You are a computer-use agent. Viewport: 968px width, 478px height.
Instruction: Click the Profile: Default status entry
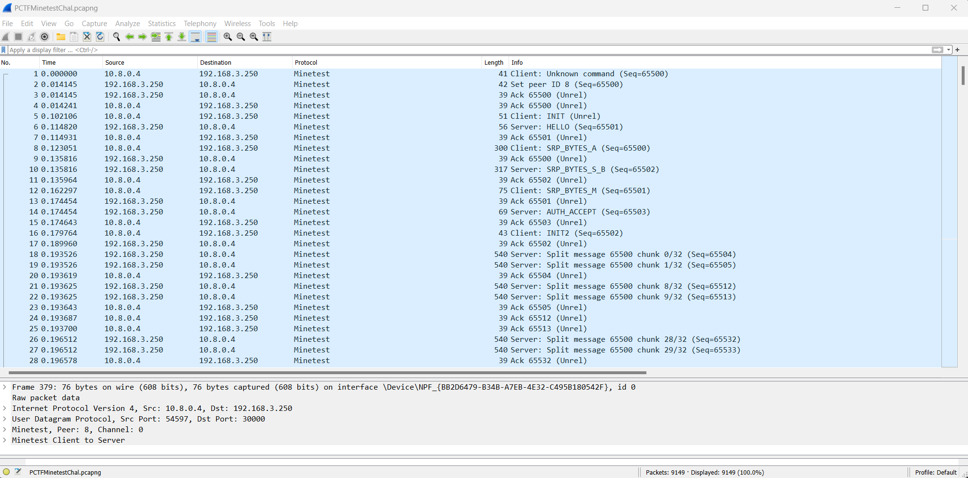[x=936, y=472]
